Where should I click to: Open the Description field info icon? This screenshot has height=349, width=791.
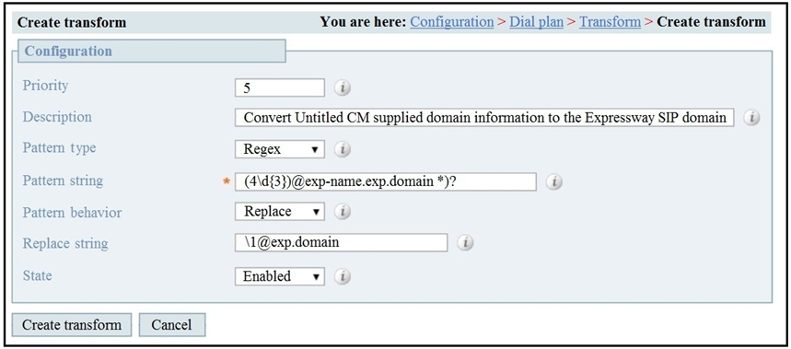tap(751, 118)
